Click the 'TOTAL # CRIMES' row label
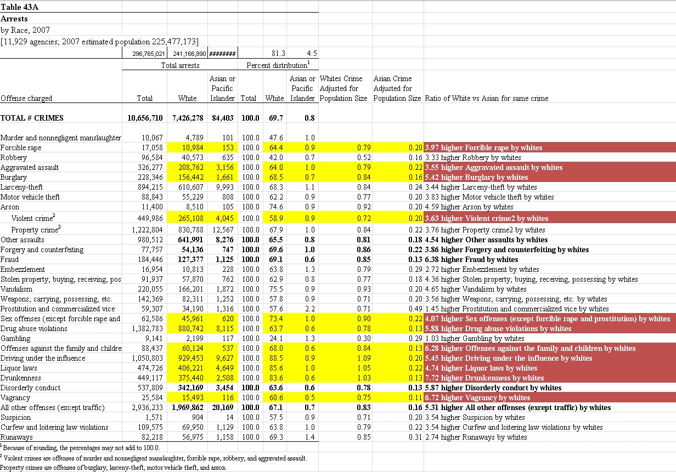The height and width of the screenshot is (472, 676). click(32, 118)
